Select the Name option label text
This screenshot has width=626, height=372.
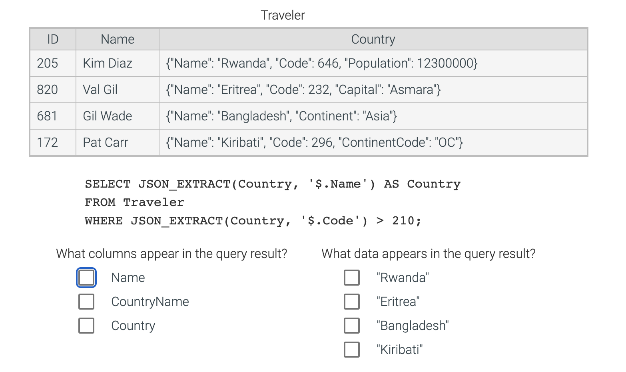click(128, 277)
